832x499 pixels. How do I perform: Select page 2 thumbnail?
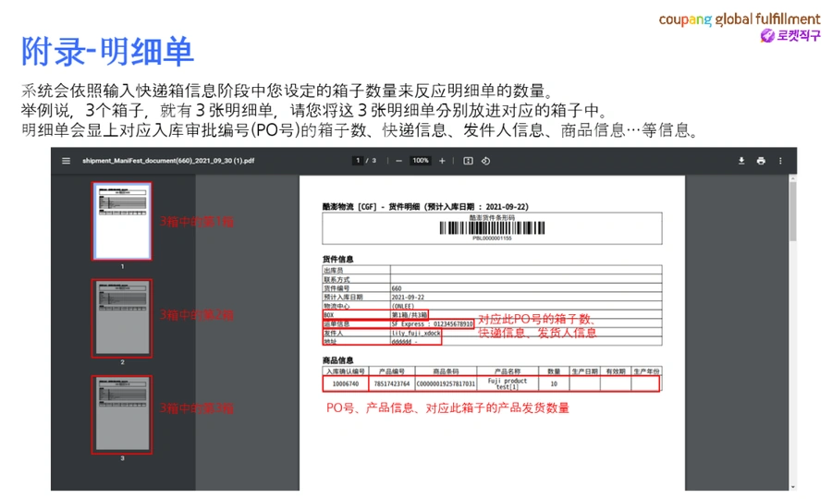[122, 318]
